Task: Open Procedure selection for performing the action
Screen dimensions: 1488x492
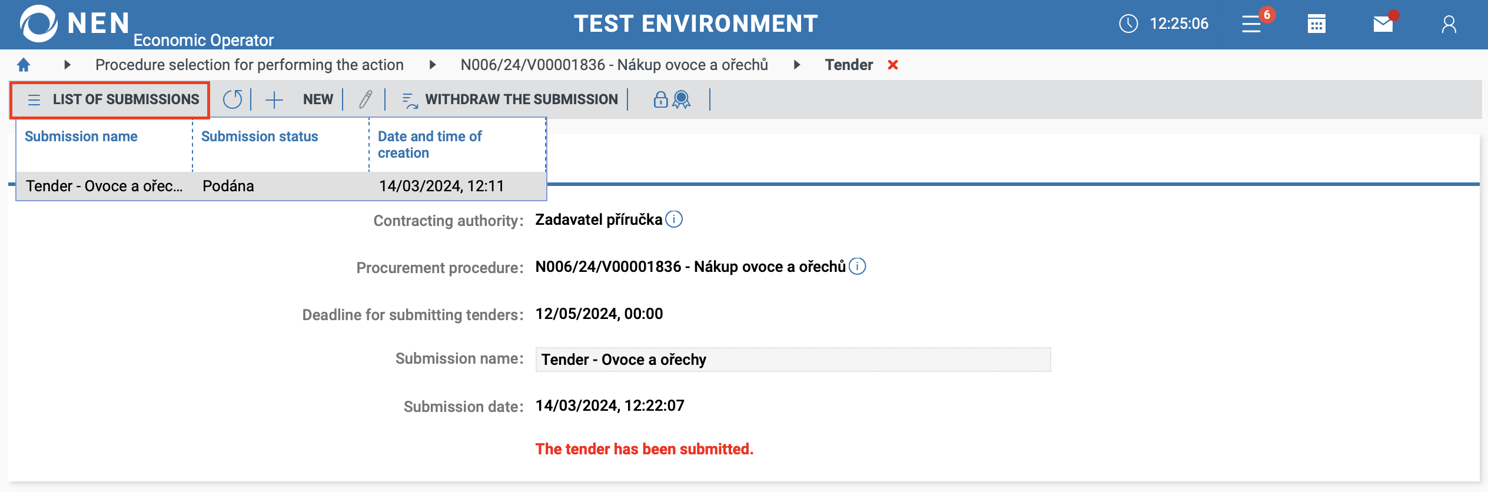Action: point(250,65)
